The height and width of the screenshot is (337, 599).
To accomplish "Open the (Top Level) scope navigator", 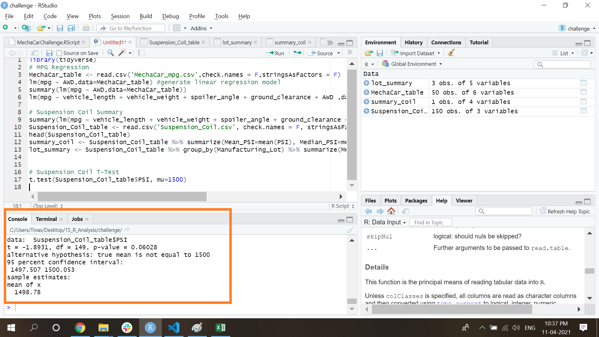I will pos(48,206).
